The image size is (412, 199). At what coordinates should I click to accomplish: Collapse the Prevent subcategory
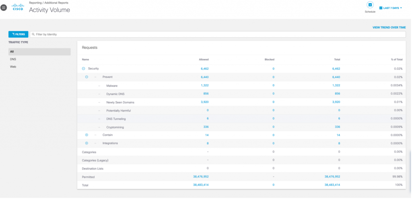(x=87, y=77)
